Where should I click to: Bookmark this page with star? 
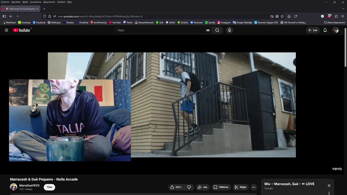pos(282,16)
